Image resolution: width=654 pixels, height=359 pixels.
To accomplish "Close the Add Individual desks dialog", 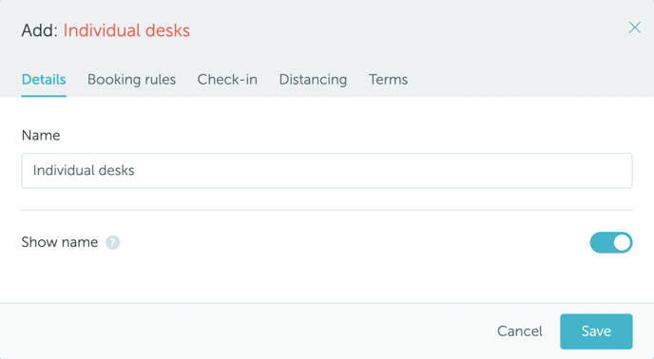I will tap(634, 28).
